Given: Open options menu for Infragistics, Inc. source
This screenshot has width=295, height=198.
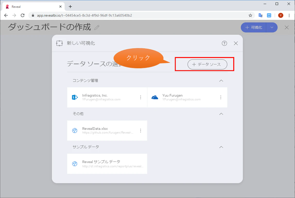Looking at the screenshot, I should pyautogui.click(x=141, y=97).
